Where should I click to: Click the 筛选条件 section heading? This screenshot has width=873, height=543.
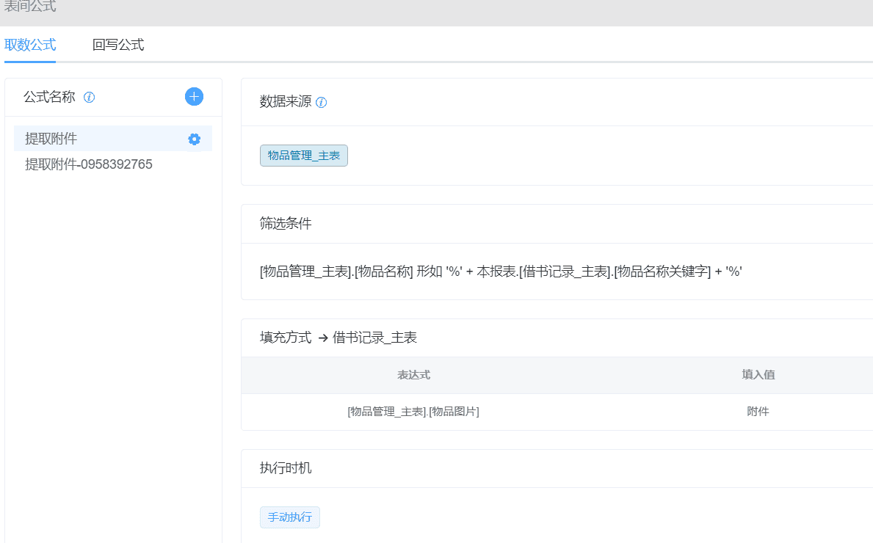(x=286, y=224)
